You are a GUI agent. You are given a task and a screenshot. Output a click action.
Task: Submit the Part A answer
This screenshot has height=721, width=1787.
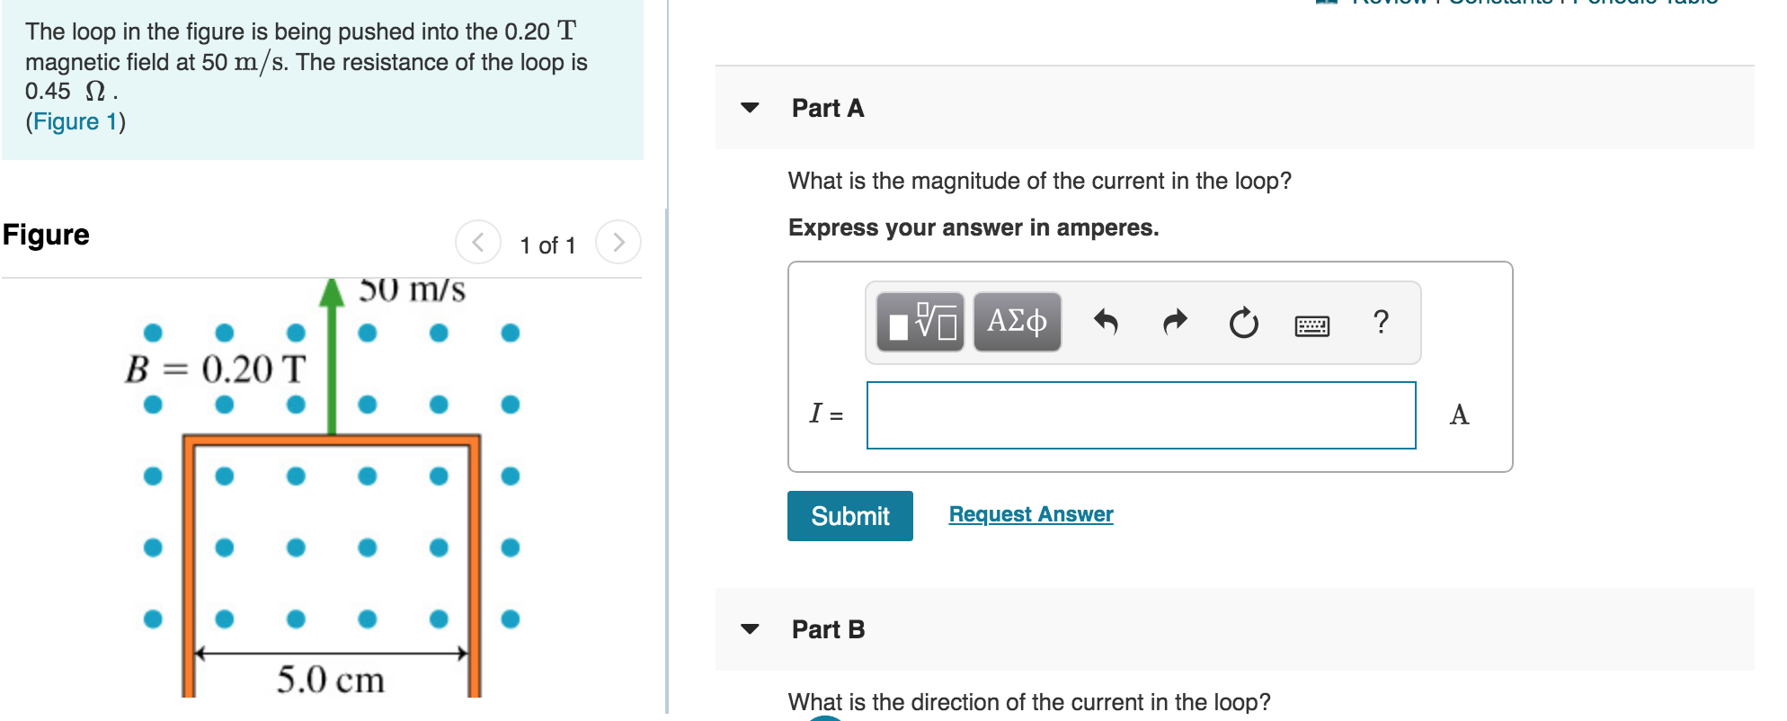click(x=849, y=515)
